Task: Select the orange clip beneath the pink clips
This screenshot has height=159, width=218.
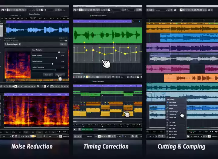Action: (191, 78)
